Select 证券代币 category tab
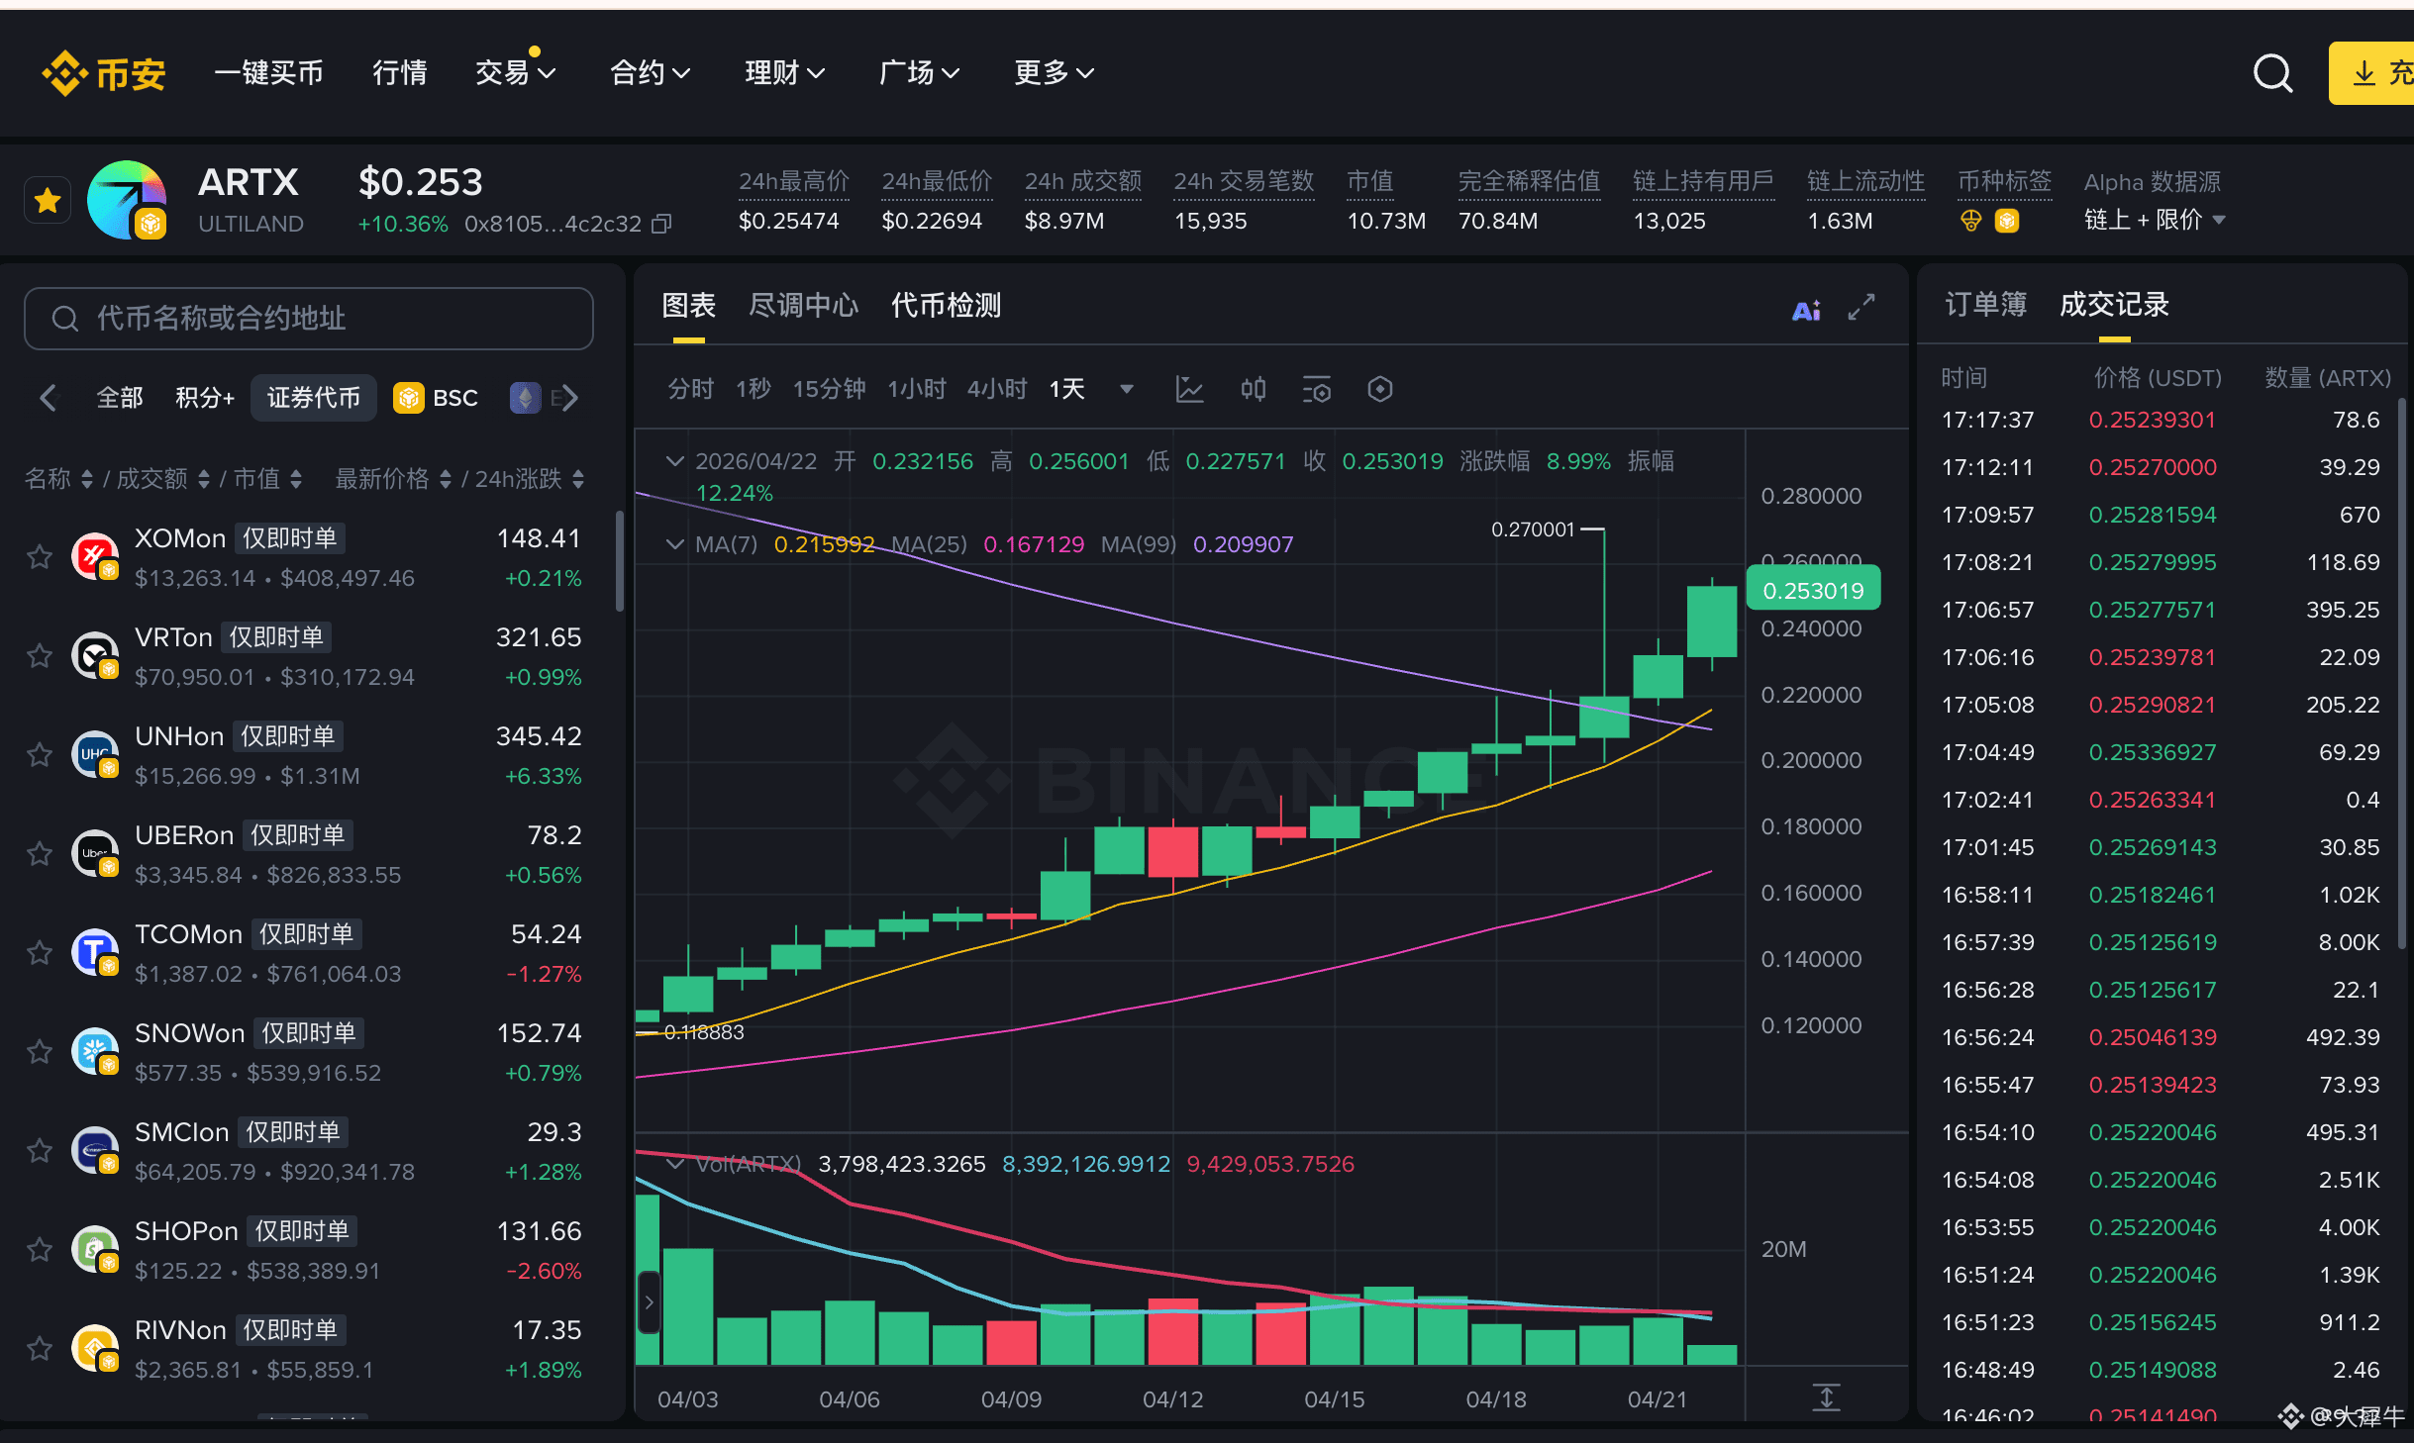The height and width of the screenshot is (1443, 2414). point(314,398)
